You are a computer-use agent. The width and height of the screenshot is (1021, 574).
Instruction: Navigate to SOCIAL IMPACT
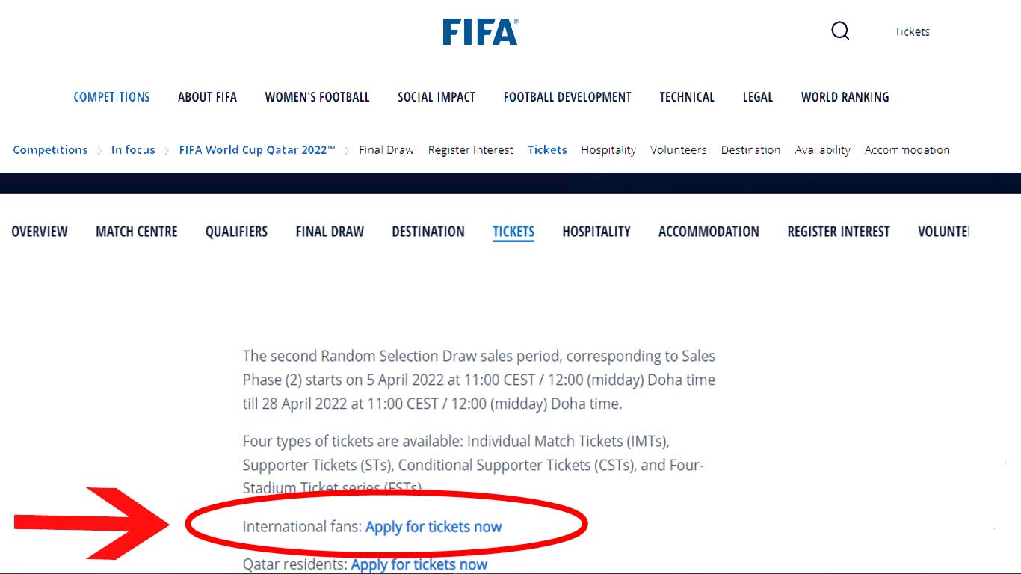point(437,96)
